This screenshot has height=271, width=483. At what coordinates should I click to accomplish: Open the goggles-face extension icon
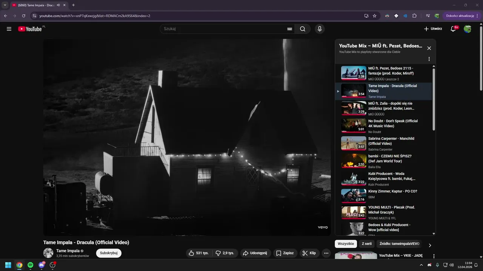[x=387, y=16]
